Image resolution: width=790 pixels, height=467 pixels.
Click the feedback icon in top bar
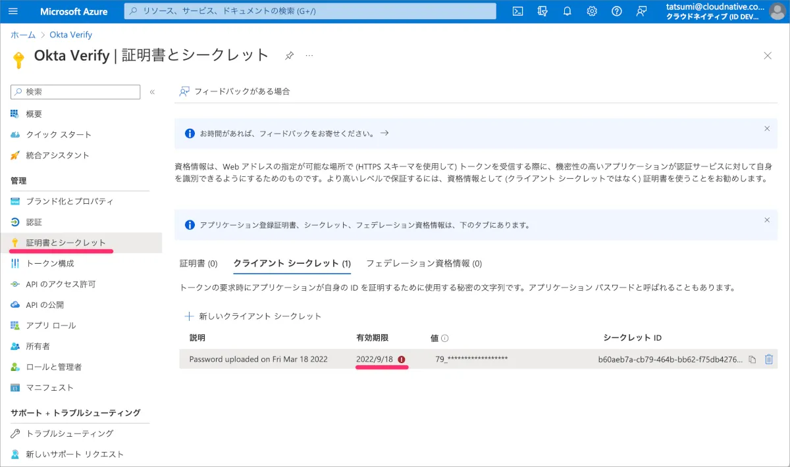pos(641,11)
